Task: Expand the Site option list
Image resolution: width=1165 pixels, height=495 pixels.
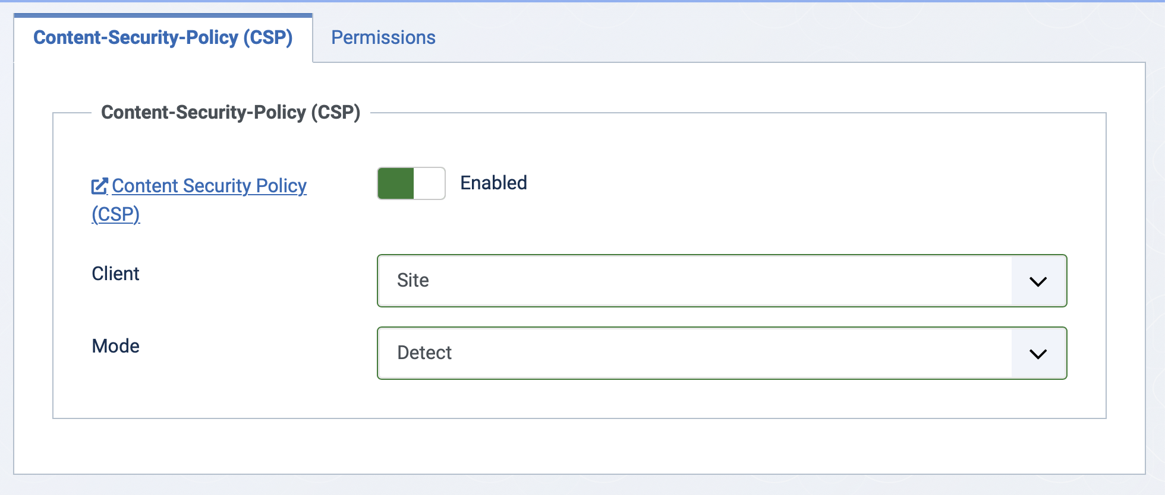Action: click(x=722, y=281)
